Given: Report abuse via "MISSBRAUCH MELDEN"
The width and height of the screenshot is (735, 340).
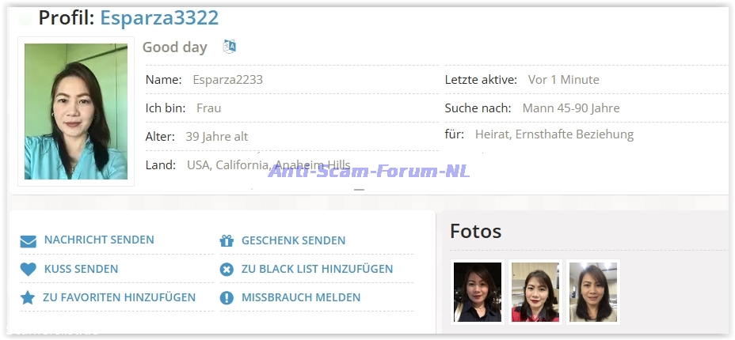Looking at the screenshot, I should coord(301,298).
